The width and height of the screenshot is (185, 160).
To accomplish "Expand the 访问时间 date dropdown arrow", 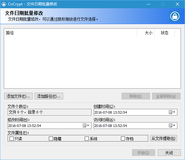I will [x=174, y=125].
